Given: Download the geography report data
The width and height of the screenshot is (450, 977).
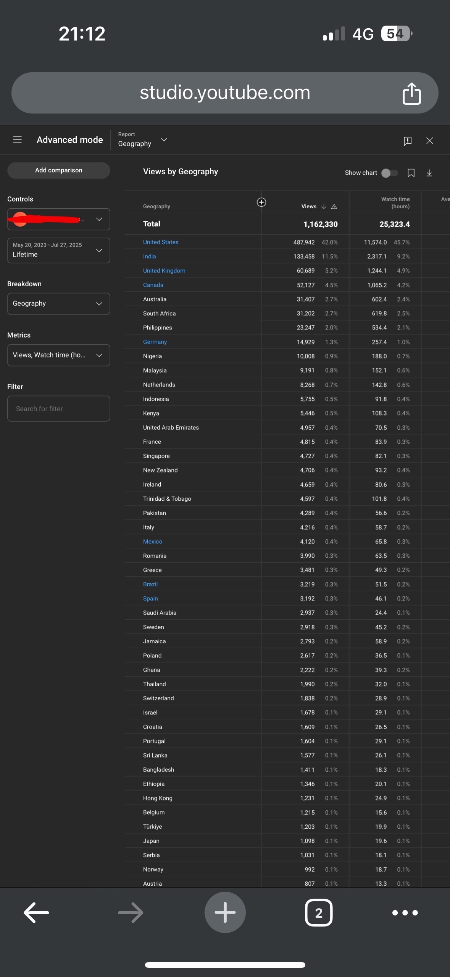Looking at the screenshot, I should [x=429, y=173].
